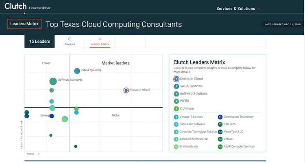Open SADA Systems in legend list
Image resolution: width=305 pixels, height=163 pixels.
click(191, 86)
